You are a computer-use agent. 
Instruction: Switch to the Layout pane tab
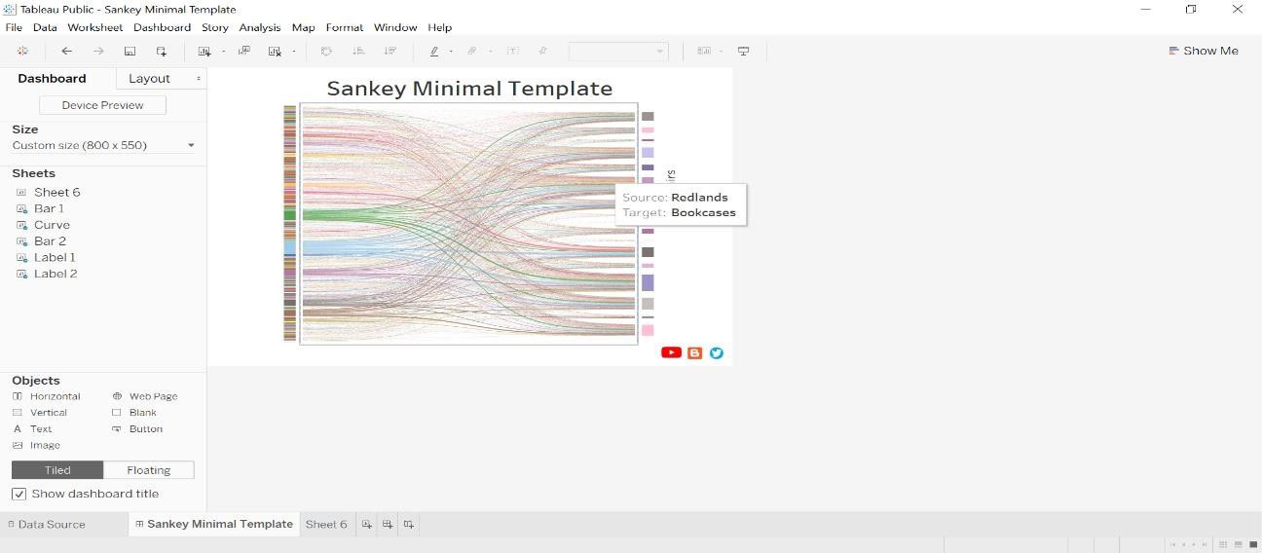(149, 79)
